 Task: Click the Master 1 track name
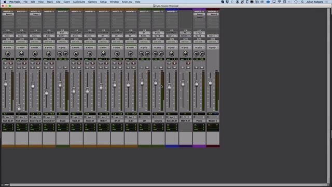[213, 121]
